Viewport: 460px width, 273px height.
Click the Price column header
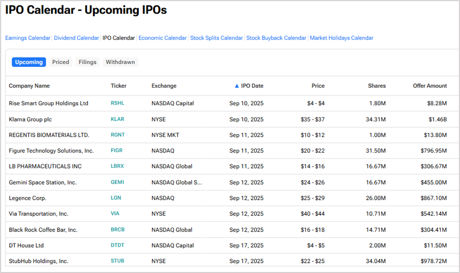[x=318, y=86]
